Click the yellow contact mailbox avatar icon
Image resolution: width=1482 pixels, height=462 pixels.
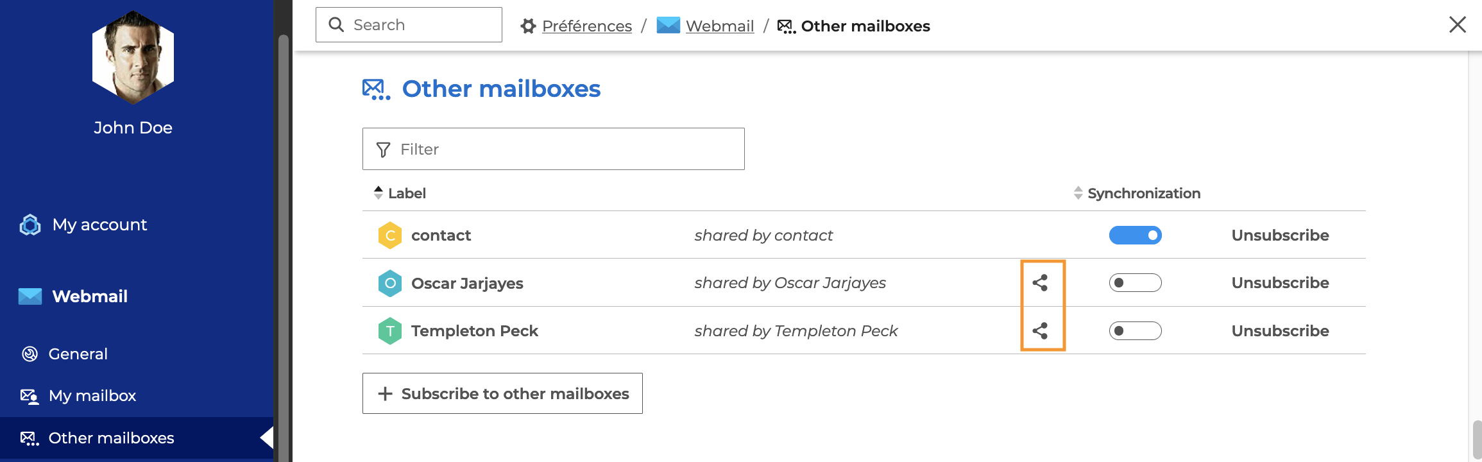pyautogui.click(x=390, y=235)
